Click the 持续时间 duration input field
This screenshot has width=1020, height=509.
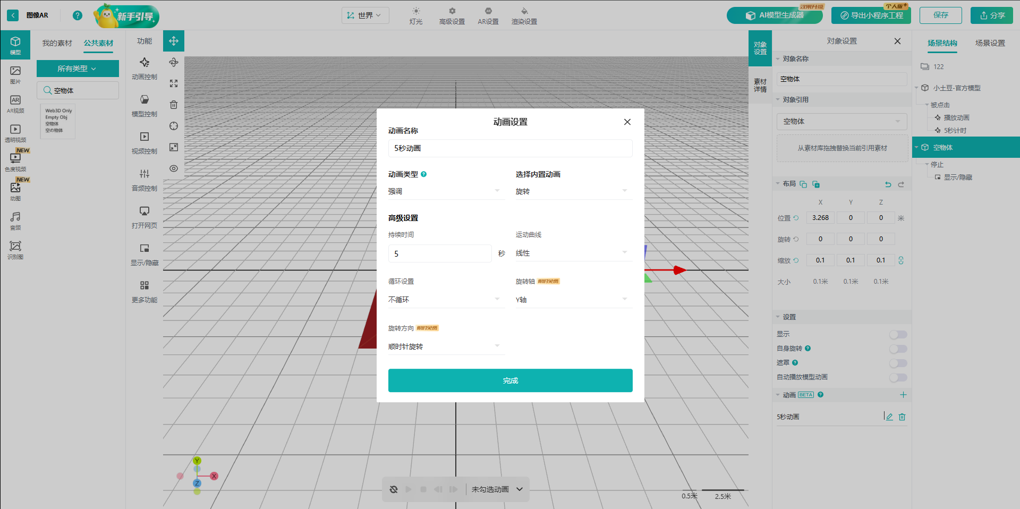[439, 253]
